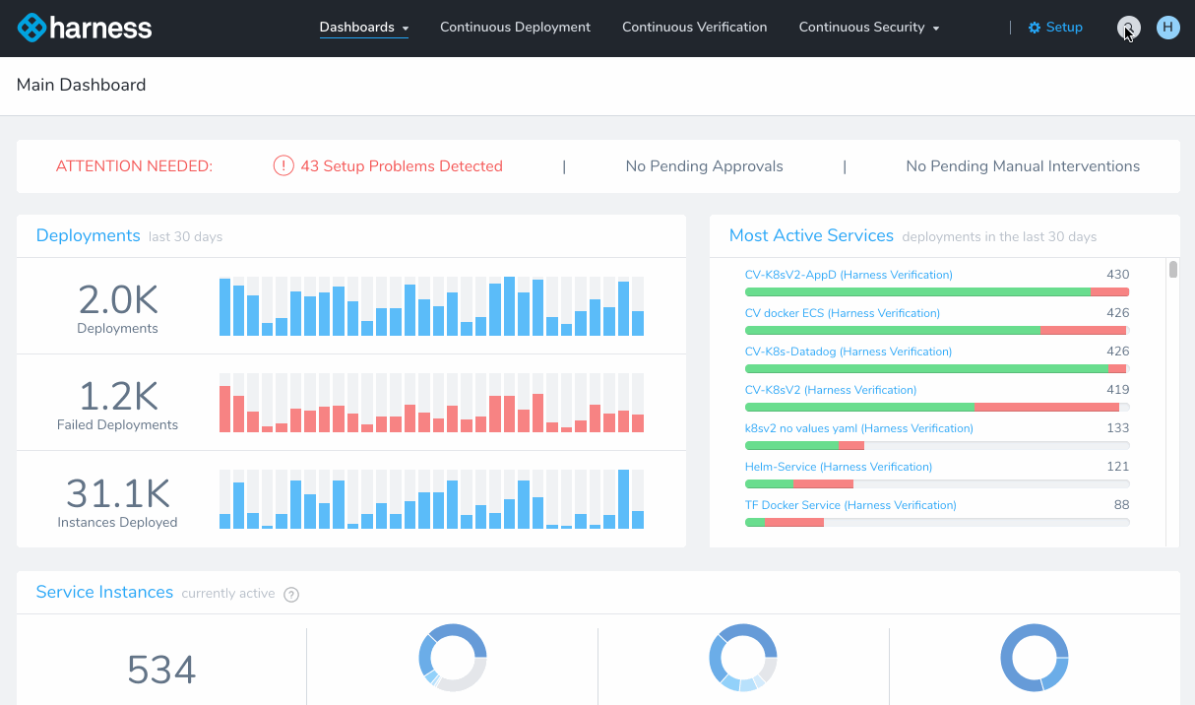Click the CV-K8sV2-AppD progress bar

(x=937, y=291)
